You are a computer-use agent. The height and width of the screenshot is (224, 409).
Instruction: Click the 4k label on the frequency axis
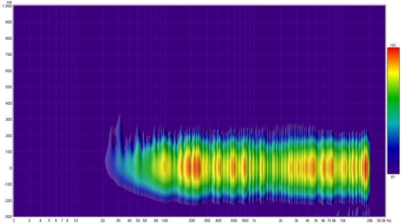coord(308,220)
